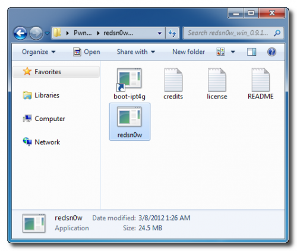The image size is (297, 251).
Task: Refresh the folder view
Action: [x=172, y=33]
